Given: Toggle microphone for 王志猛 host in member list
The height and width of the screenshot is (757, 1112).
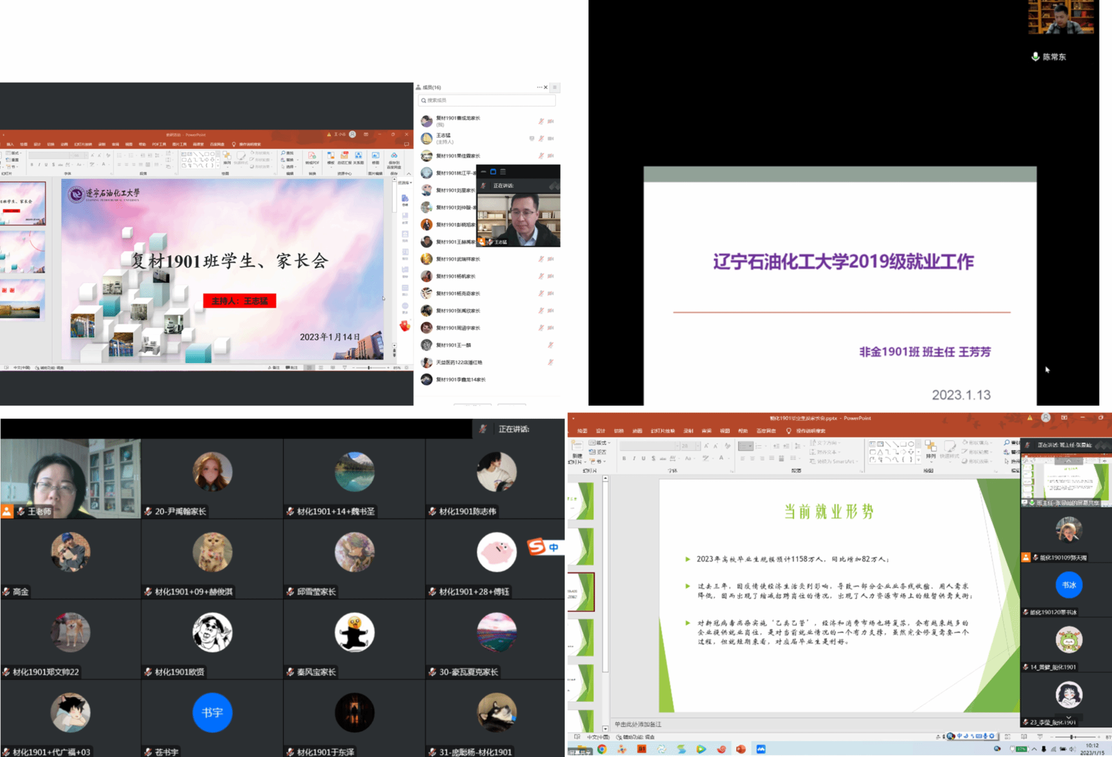Looking at the screenshot, I should [541, 138].
